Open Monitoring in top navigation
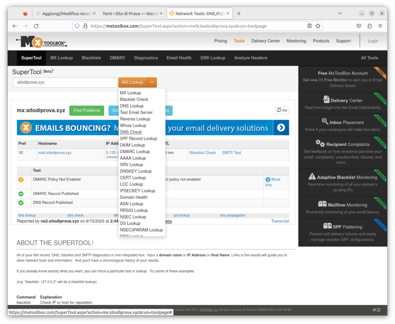 click(x=296, y=41)
